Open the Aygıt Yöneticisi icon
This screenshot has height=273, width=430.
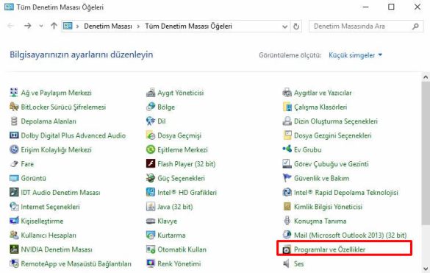151,93
